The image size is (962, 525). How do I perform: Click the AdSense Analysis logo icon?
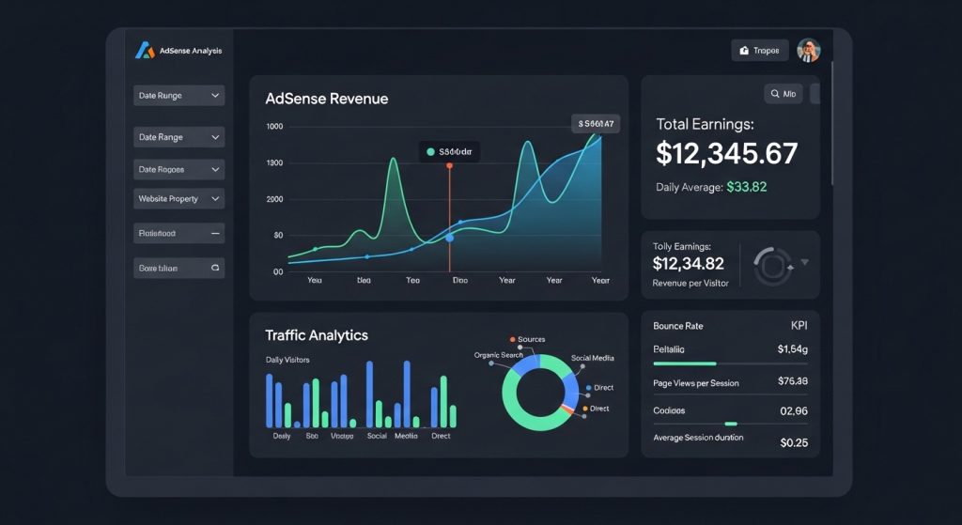coord(145,51)
